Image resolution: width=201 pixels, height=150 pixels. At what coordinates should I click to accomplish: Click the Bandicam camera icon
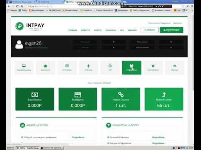[160, 6]
